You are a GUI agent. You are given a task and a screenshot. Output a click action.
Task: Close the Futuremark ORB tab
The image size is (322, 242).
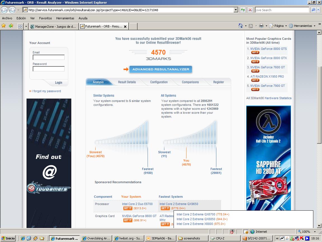125,27
